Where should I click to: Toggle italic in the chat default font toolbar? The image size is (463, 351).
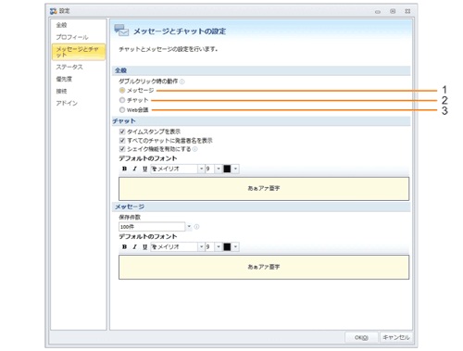tap(134, 169)
